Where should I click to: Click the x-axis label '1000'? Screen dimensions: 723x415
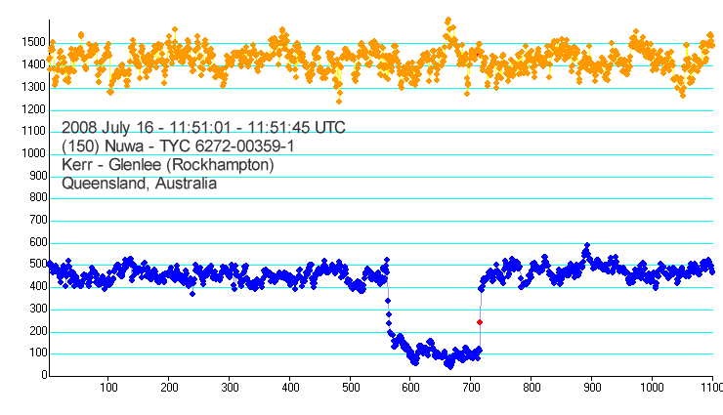click(652, 388)
